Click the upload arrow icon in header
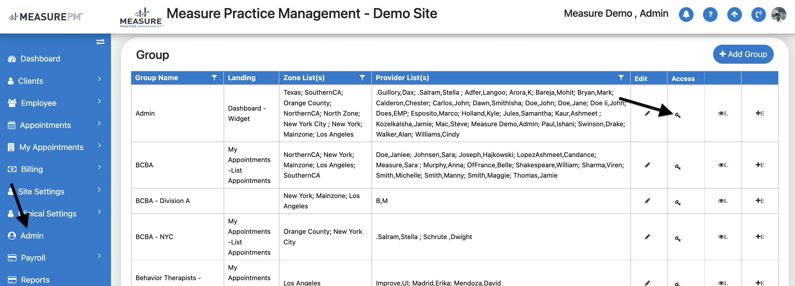Viewport: 795px width, 286px height. (734, 15)
